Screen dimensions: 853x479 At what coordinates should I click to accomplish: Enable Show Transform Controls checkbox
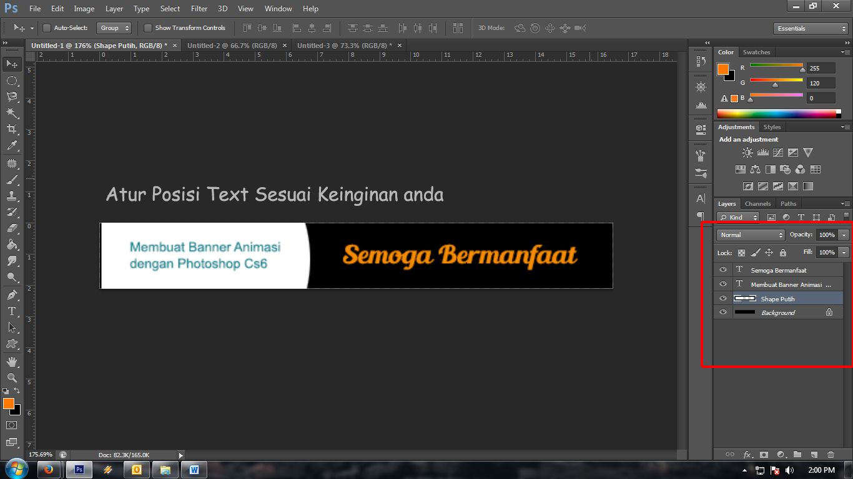pyautogui.click(x=148, y=28)
